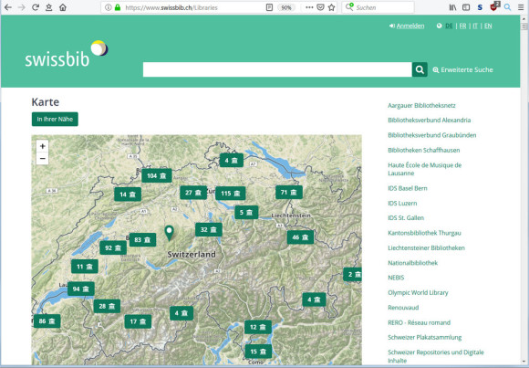Zoom out on the map
529x368 pixels.
tap(43, 159)
